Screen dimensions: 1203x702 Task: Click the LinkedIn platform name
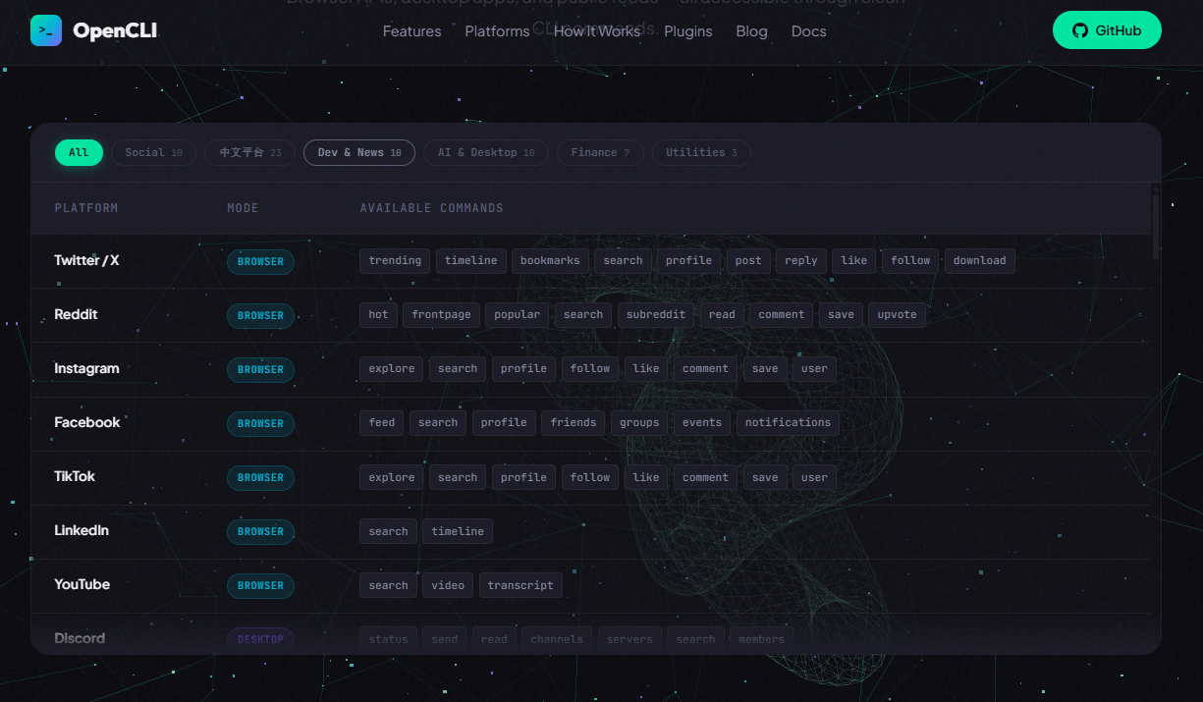click(82, 530)
